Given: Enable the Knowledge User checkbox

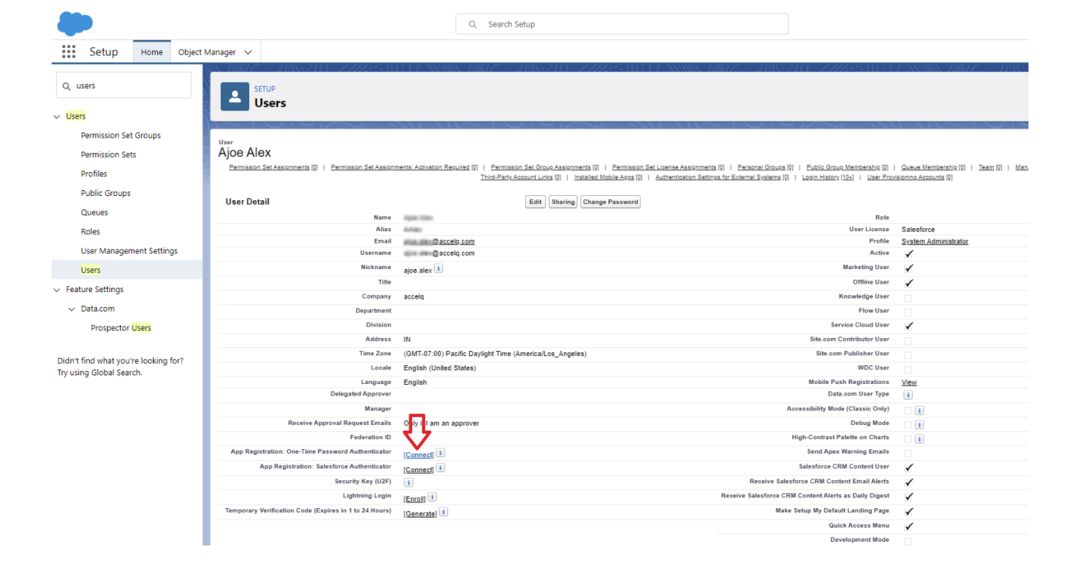Looking at the screenshot, I should (908, 297).
